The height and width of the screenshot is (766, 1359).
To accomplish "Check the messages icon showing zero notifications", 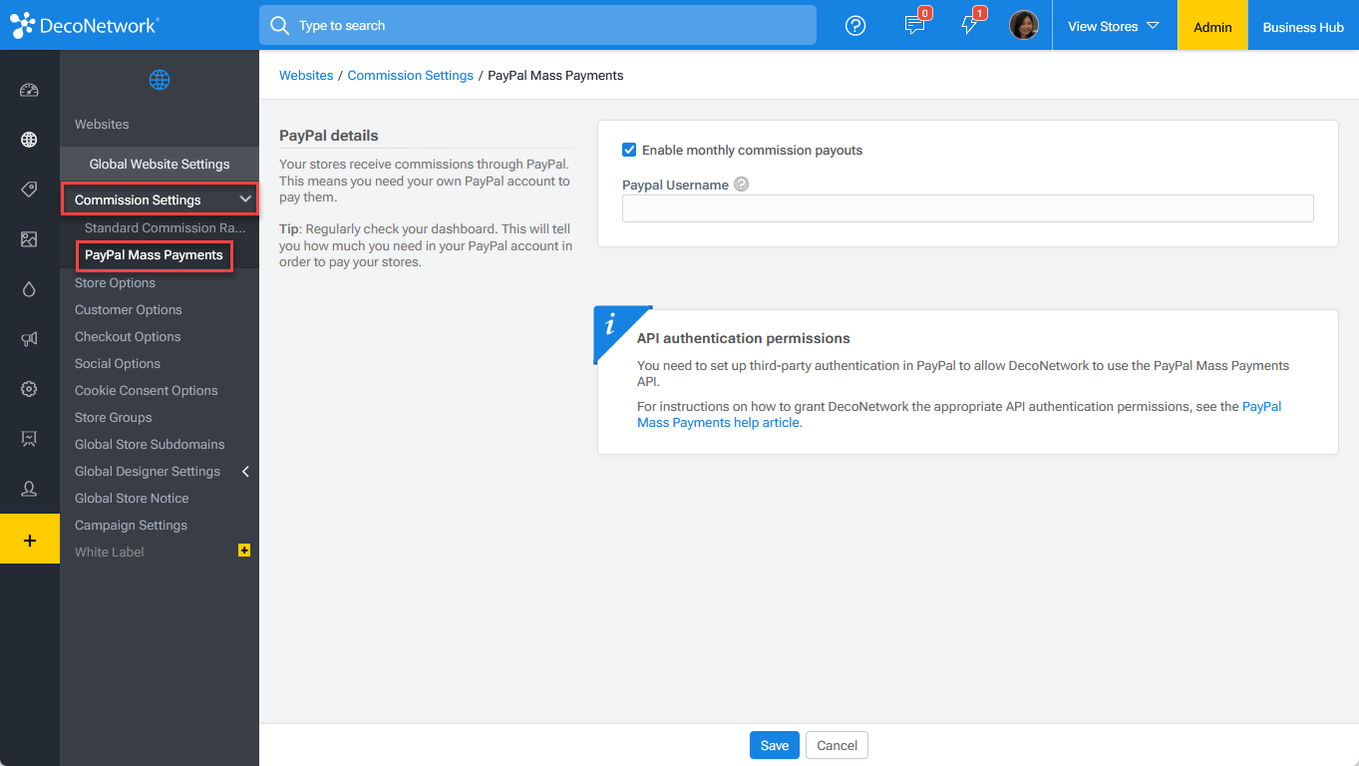I will [x=914, y=26].
